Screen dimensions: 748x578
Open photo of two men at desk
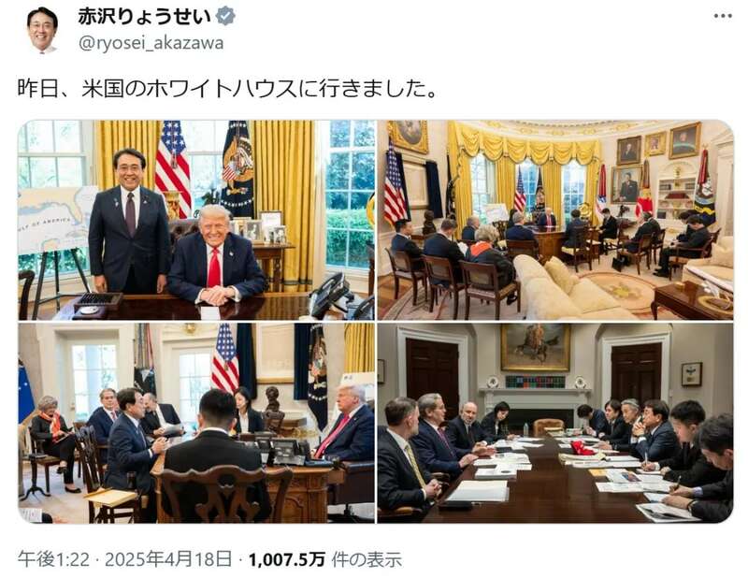(x=196, y=220)
